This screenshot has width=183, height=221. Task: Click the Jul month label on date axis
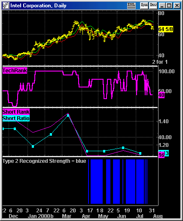tap(140, 216)
